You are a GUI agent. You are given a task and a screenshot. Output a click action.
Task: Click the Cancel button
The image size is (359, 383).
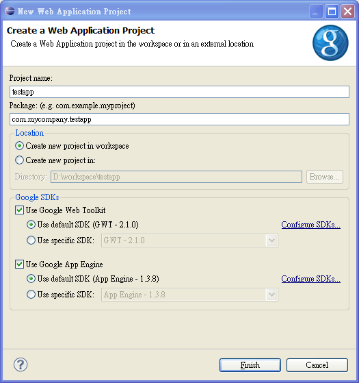[x=317, y=365]
